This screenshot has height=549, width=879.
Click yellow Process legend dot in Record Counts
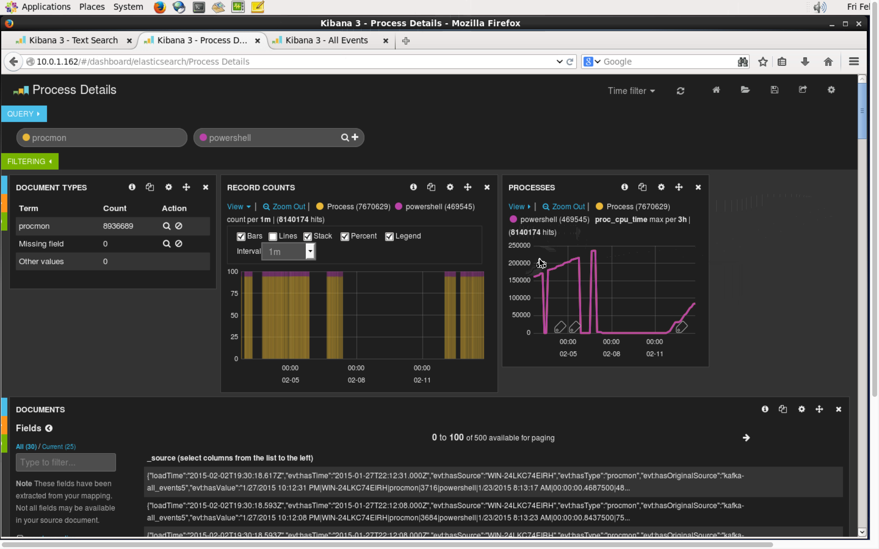[x=320, y=206]
